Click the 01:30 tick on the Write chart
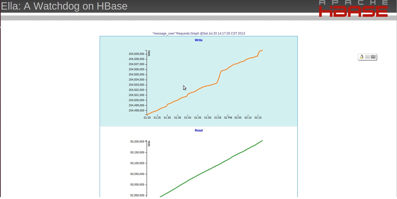 (x=167, y=118)
